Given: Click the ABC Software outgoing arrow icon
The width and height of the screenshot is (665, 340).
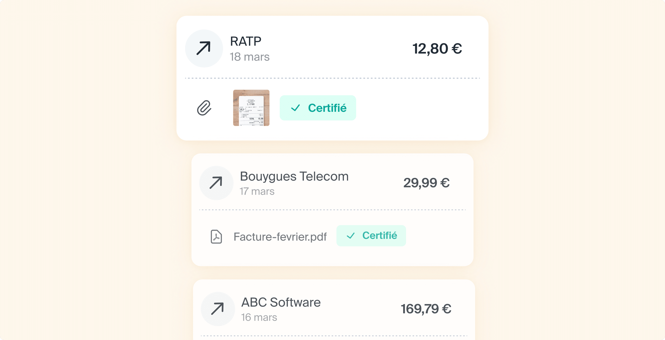Looking at the screenshot, I should click(217, 309).
